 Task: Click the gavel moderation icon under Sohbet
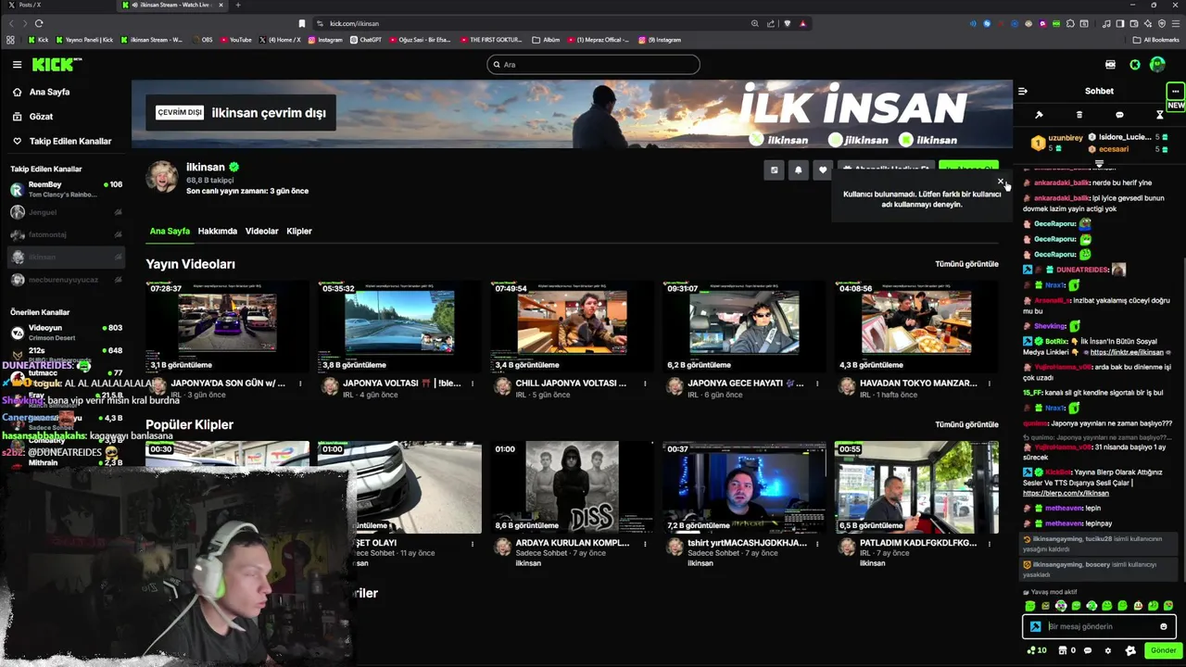pyautogui.click(x=1039, y=115)
